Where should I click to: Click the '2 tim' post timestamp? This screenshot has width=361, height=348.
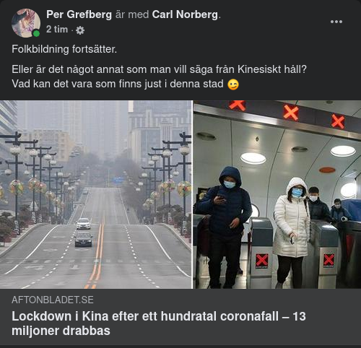[x=57, y=30]
